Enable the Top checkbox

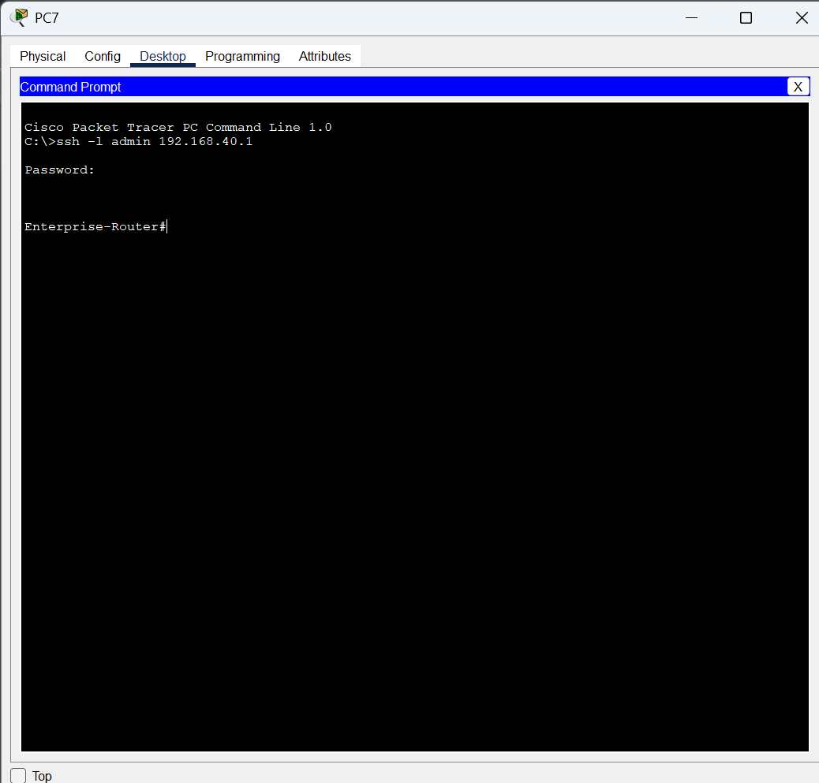pos(18,776)
